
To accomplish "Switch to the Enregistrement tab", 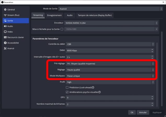I will 54,15.
